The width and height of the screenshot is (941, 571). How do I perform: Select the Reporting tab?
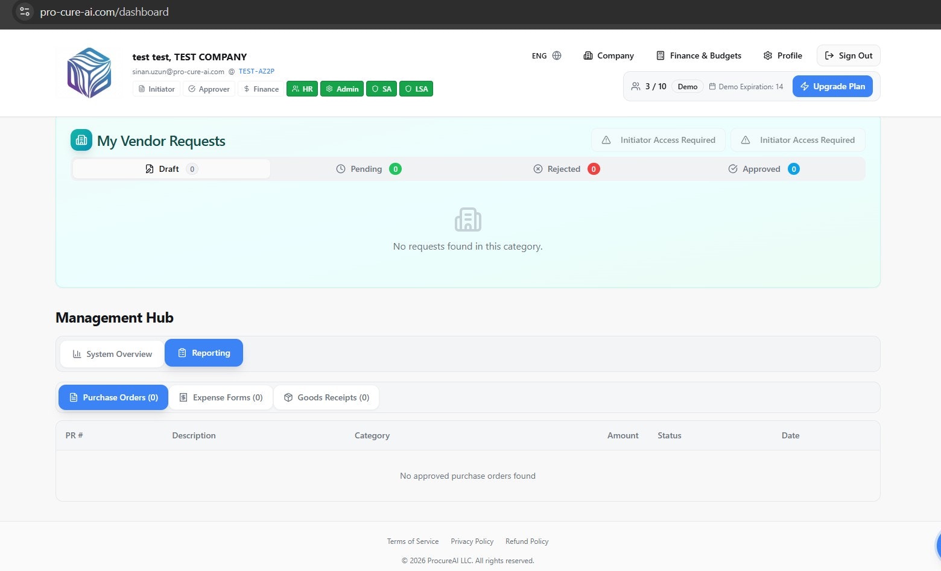coord(204,353)
